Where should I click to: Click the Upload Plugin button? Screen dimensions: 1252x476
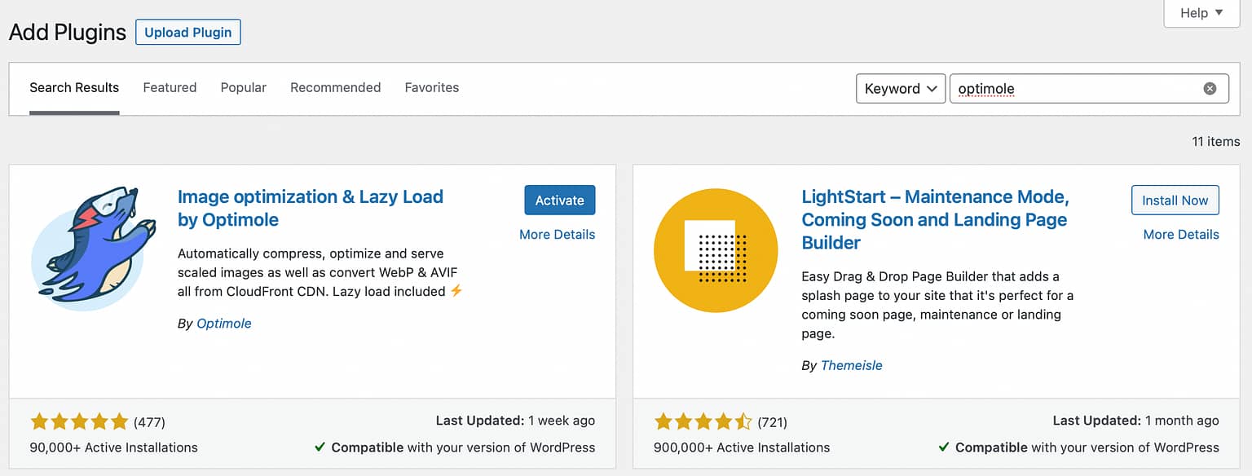tap(188, 33)
